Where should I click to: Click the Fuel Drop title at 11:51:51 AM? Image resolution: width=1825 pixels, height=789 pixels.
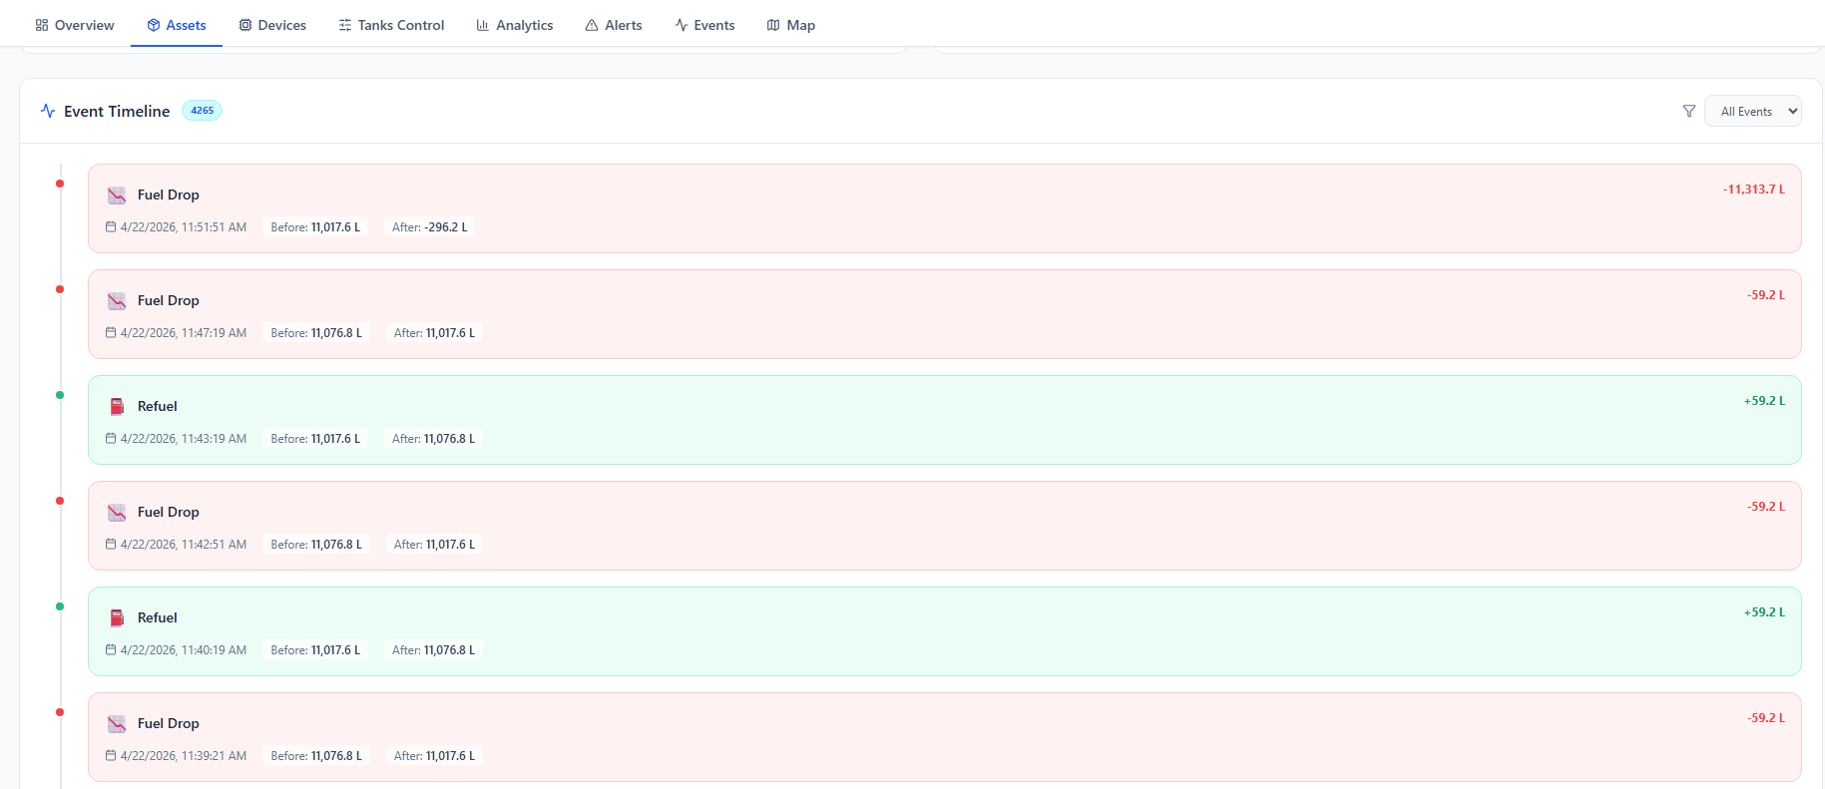coord(169,196)
